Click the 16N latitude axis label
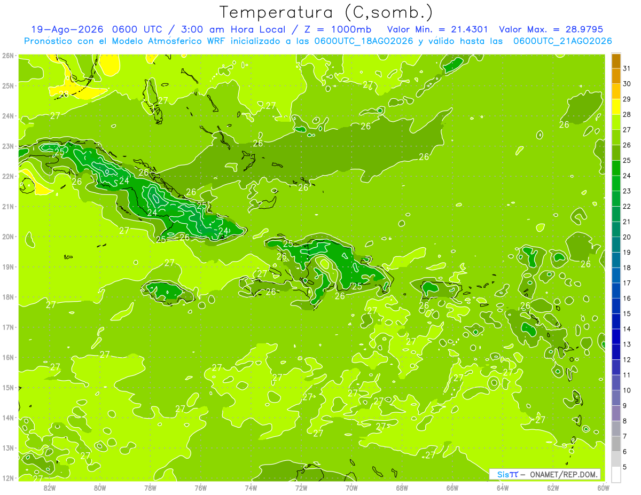 tap(7, 357)
